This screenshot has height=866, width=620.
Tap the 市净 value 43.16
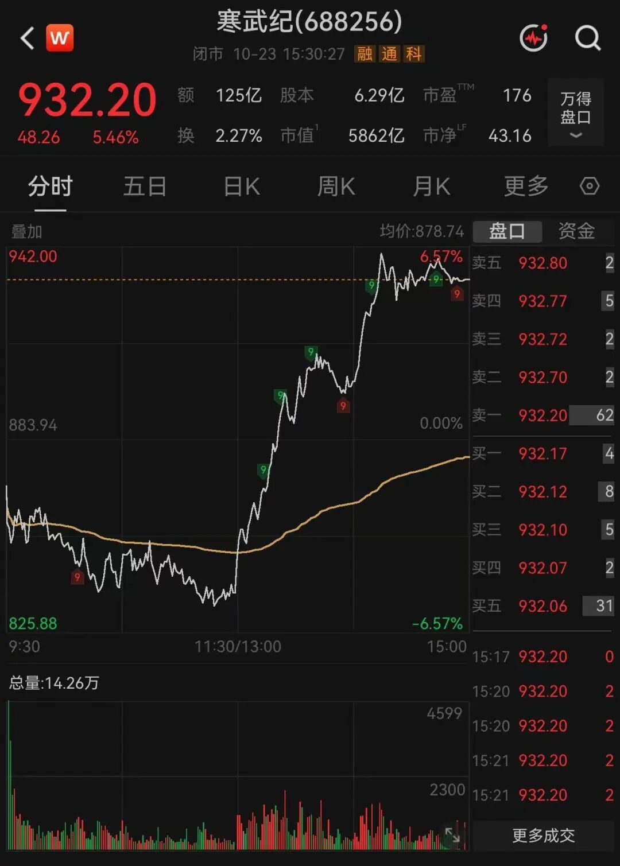[x=510, y=135]
